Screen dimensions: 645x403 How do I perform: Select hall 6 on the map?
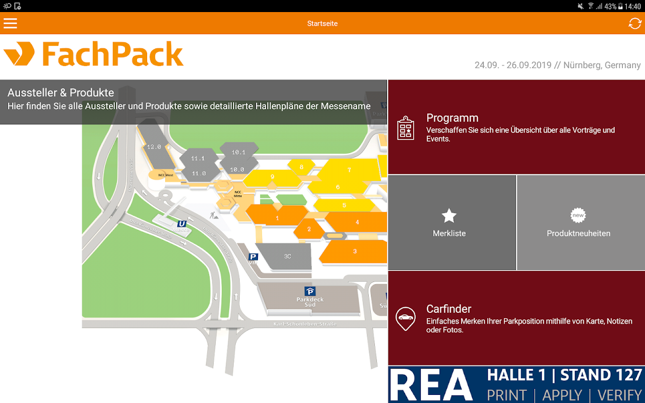click(338, 187)
